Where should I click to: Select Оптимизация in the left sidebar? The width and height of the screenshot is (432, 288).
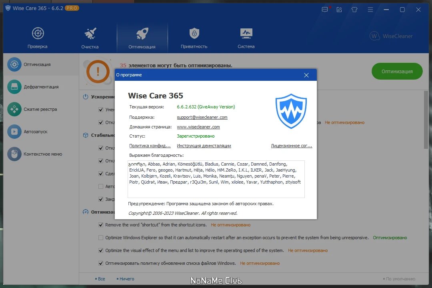41,64
